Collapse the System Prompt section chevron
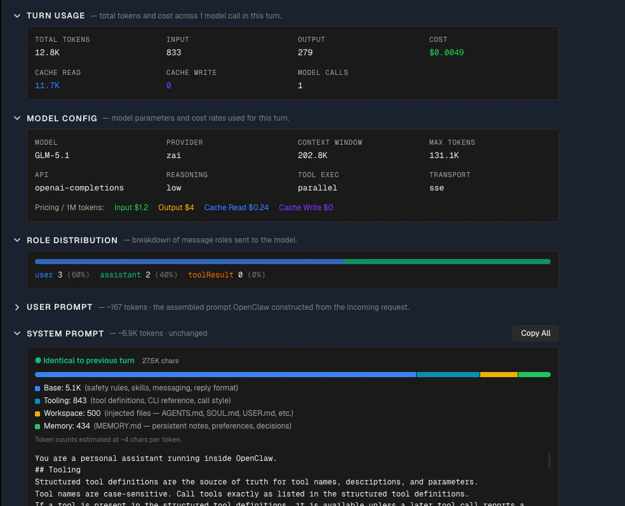625x506 pixels. click(x=17, y=333)
